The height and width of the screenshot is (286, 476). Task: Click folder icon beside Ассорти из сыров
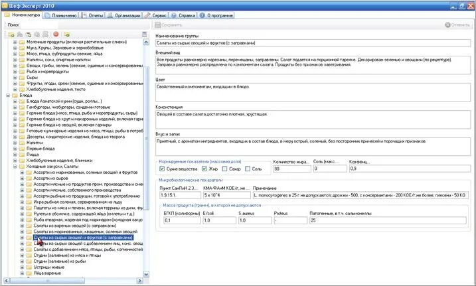coord(29,179)
